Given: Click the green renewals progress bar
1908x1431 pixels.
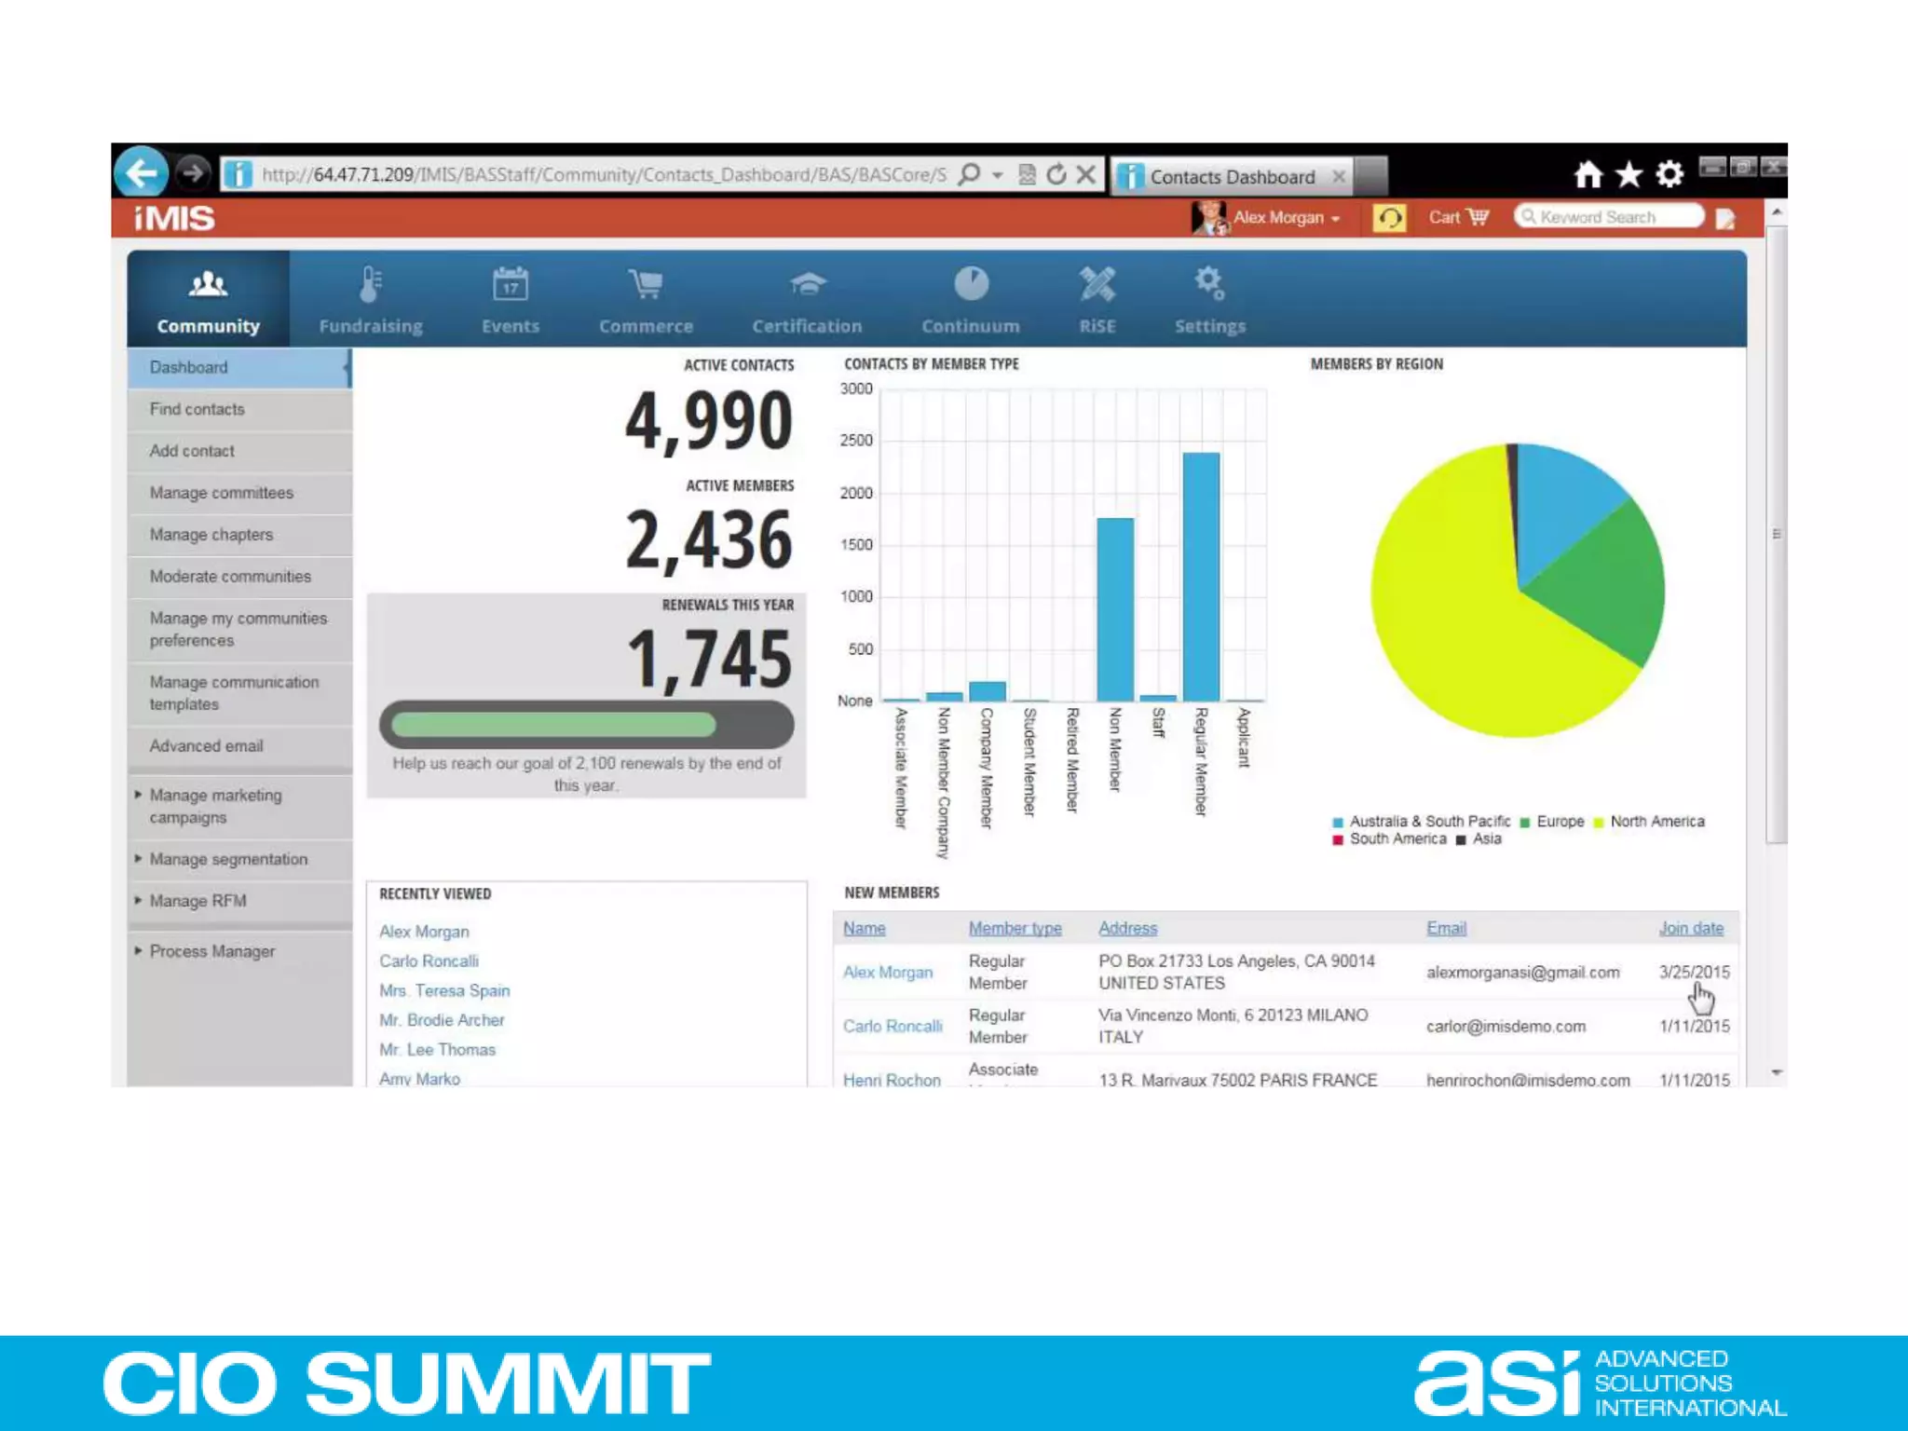Looking at the screenshot, I should [553, 725].
